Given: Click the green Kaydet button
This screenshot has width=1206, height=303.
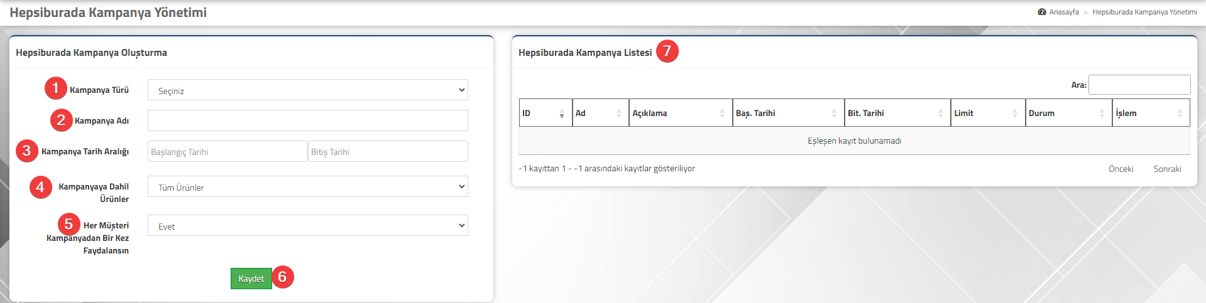Looking at the screenshot, I should point(251,279).
